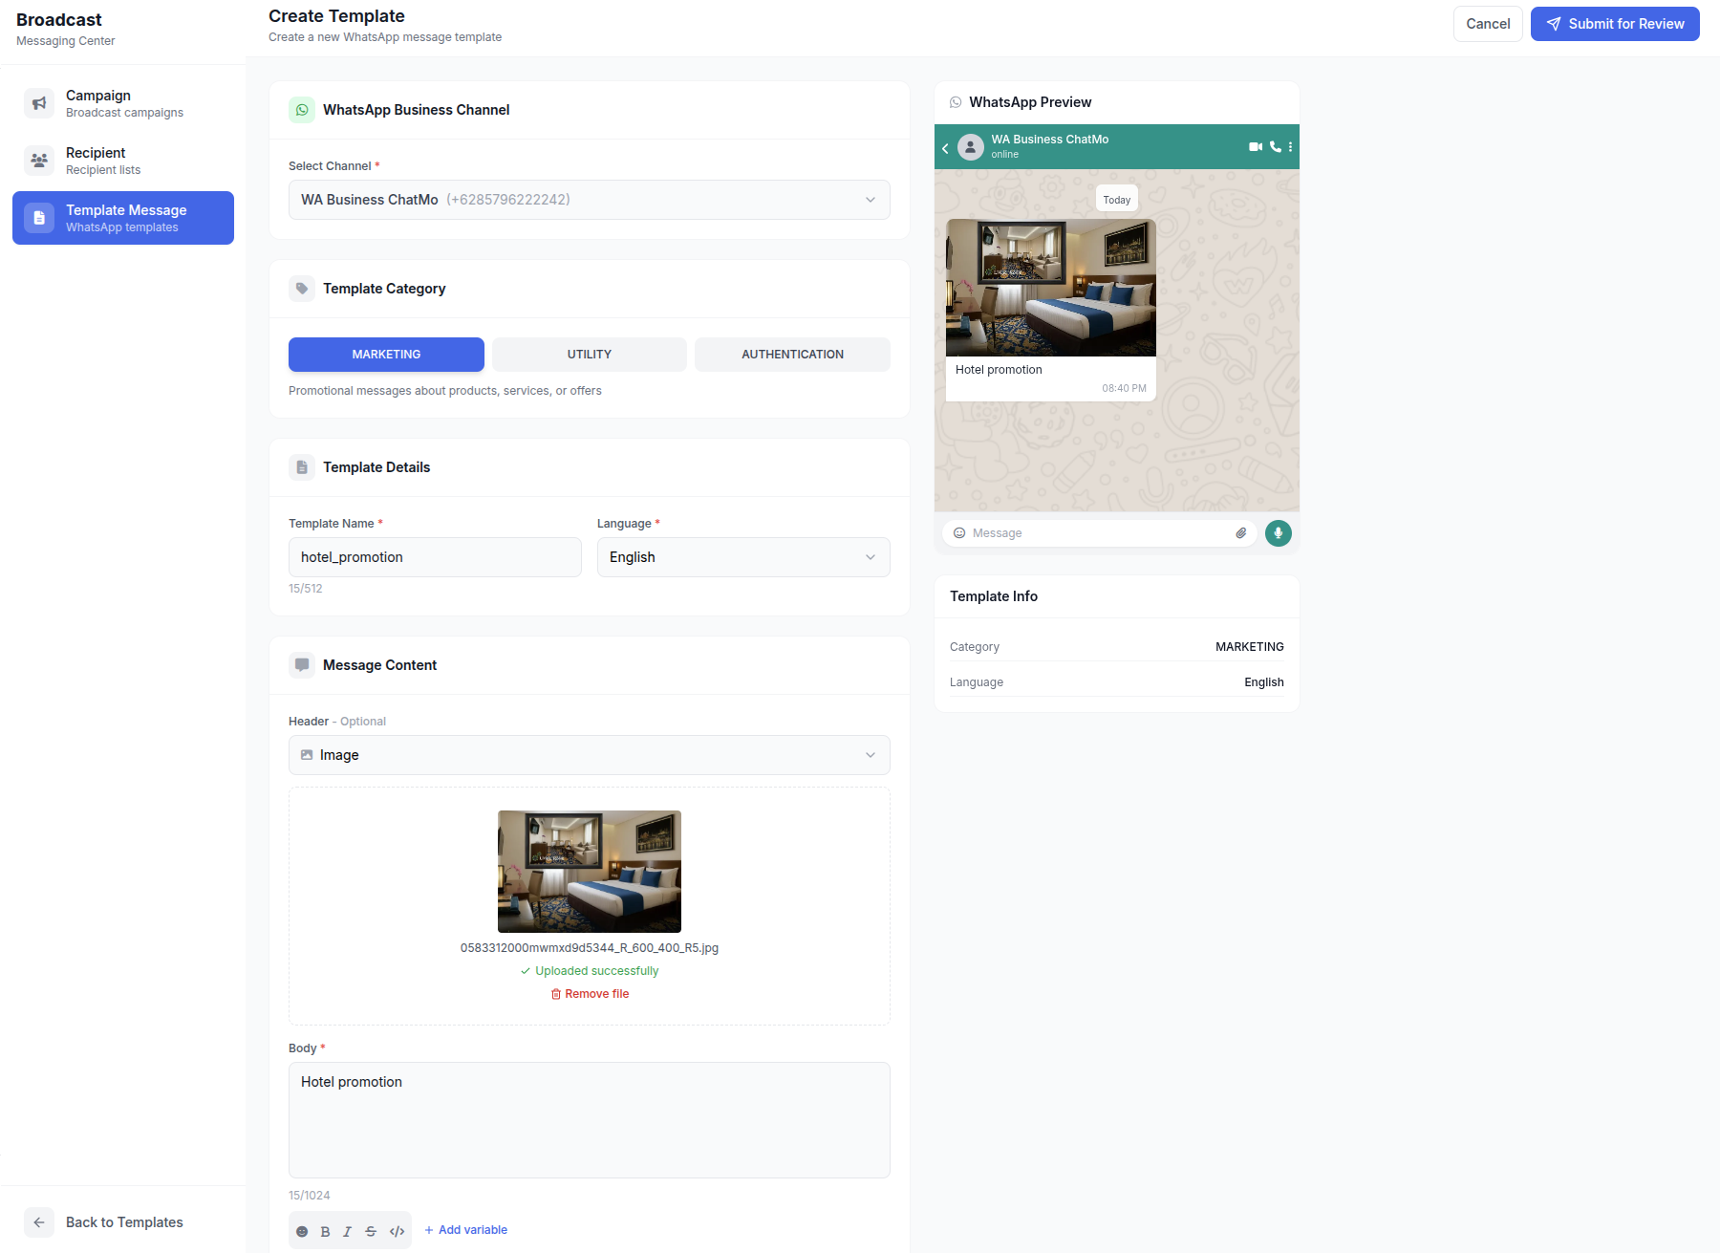1720x1253 pixels.
Task: Apply bold formatting to body text
Action: click(325, 1231)
